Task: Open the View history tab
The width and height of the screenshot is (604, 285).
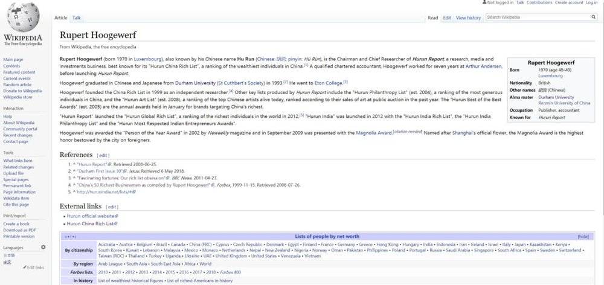Action: click(x=469, y=18)
